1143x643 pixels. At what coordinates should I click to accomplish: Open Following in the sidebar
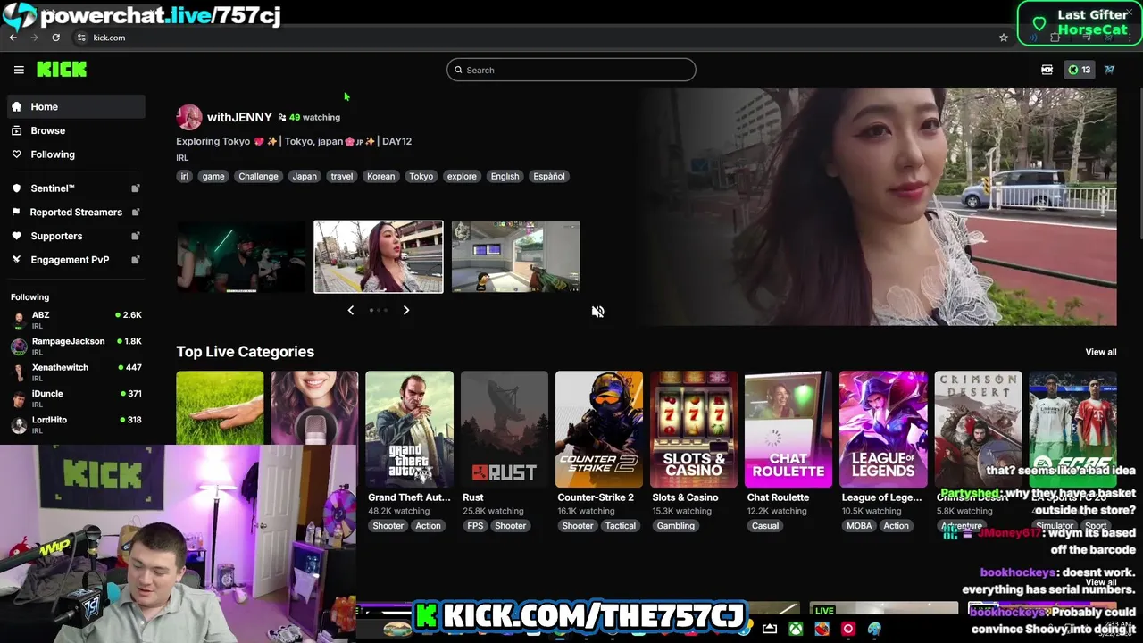(76, 154)
